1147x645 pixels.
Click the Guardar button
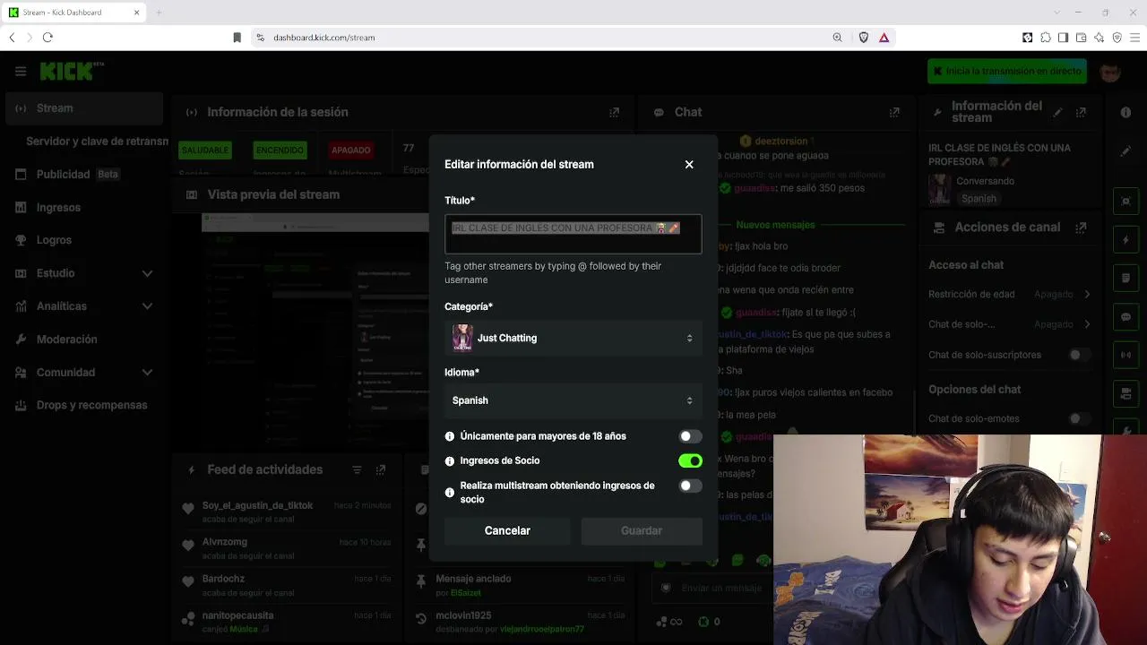[x=642, y=530]
